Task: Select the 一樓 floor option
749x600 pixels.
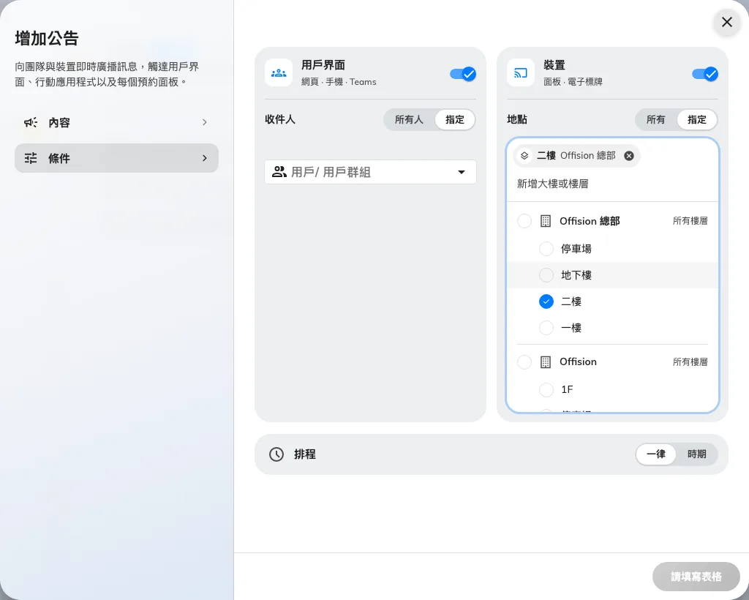Action: [546, 328]
